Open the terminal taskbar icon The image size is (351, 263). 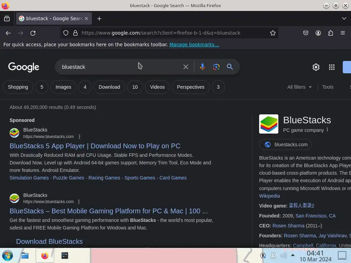pos(65,255)
